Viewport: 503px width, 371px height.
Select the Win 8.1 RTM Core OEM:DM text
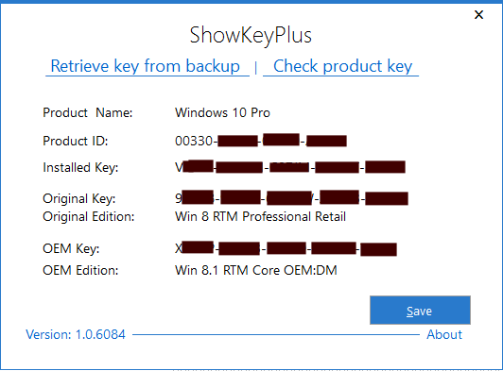point(256,270)
